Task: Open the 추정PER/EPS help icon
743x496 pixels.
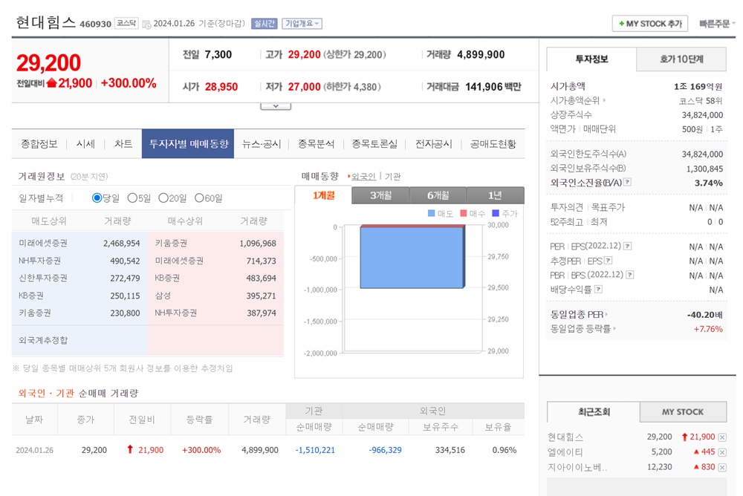Action: [x=608, y=261]
